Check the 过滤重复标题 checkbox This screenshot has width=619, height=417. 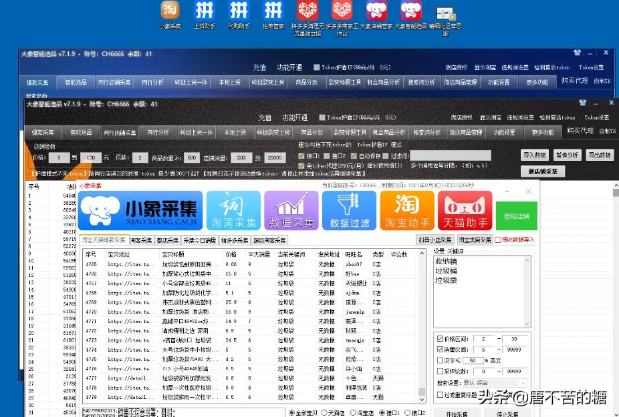(x=440, y=394)
